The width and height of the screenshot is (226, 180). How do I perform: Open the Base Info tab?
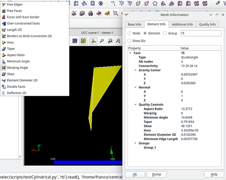135,24
